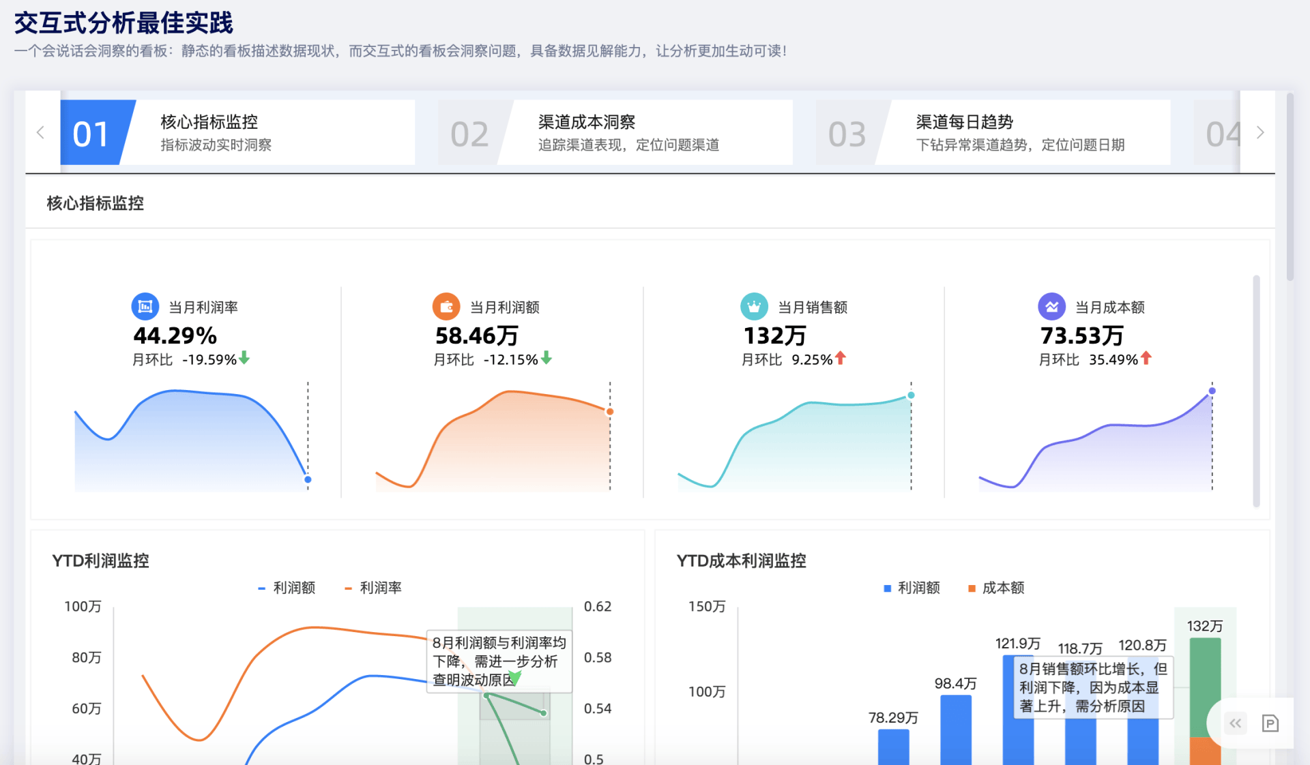Click the metrics card panel scrollbar
The width and height of the screenshot is (1310, 765).
[x=1256, y=391]
